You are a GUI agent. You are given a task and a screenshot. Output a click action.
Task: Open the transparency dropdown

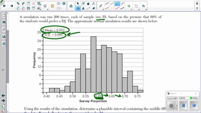point(144,6)
